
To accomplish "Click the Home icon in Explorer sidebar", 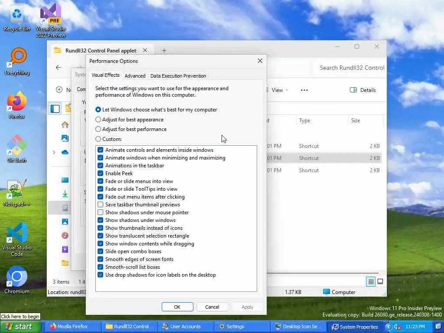I will pos(65,124).
